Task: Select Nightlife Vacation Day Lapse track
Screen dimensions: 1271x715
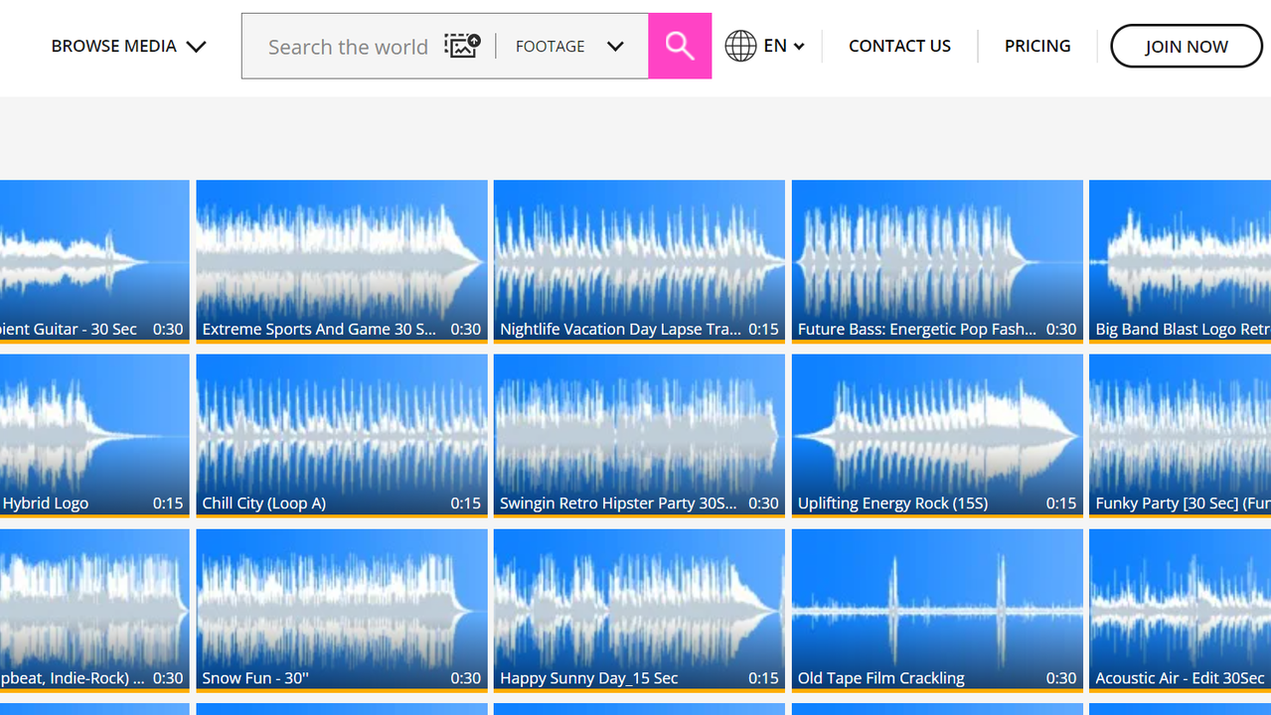Action: 639,260
